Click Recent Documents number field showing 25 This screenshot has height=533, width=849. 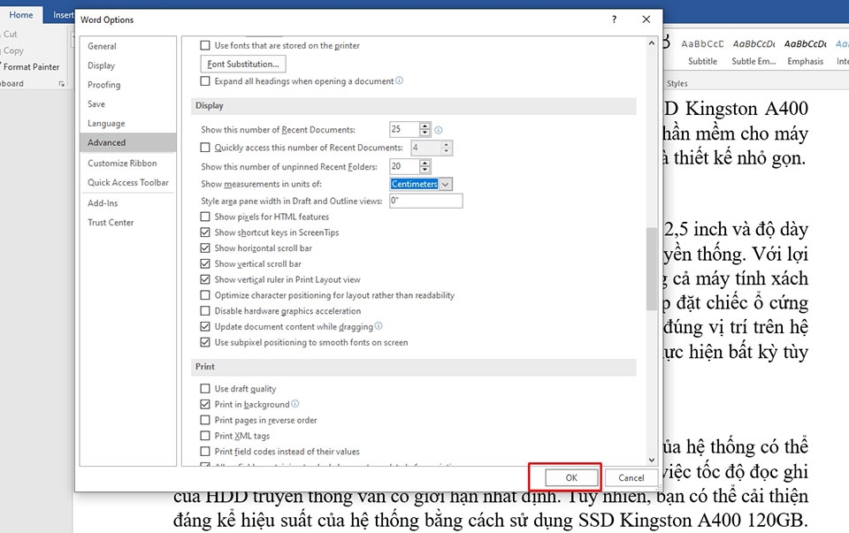pos(404,129)
